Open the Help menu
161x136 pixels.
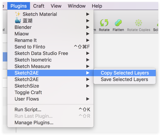point(97,6)
